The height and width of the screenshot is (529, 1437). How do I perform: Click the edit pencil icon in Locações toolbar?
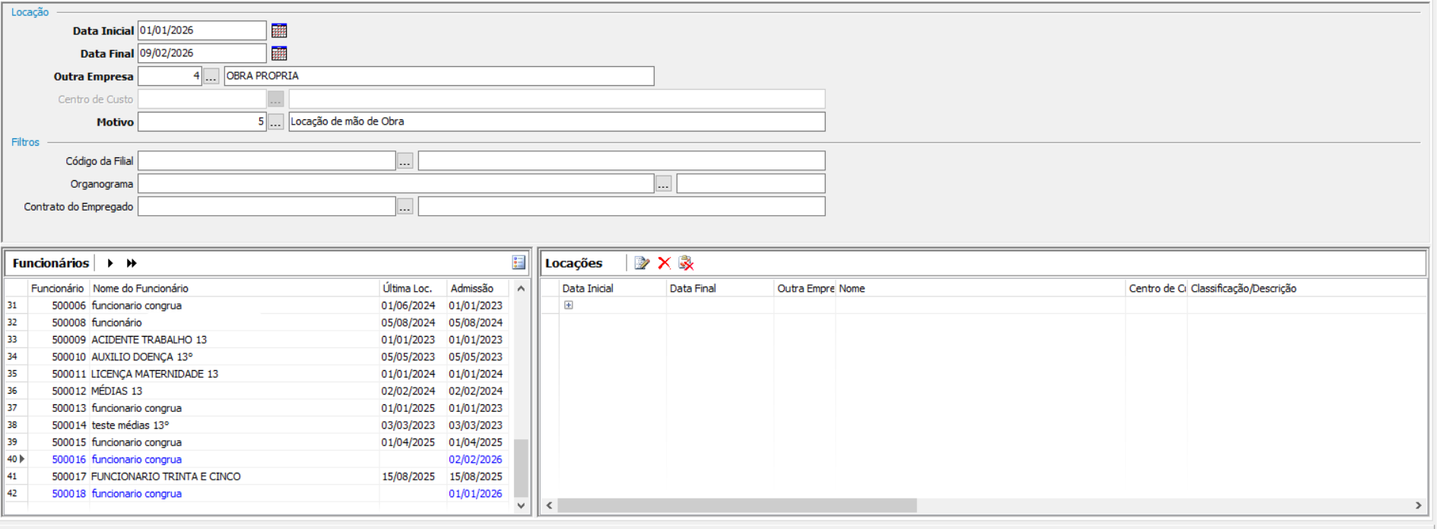(x=642, y=263)
